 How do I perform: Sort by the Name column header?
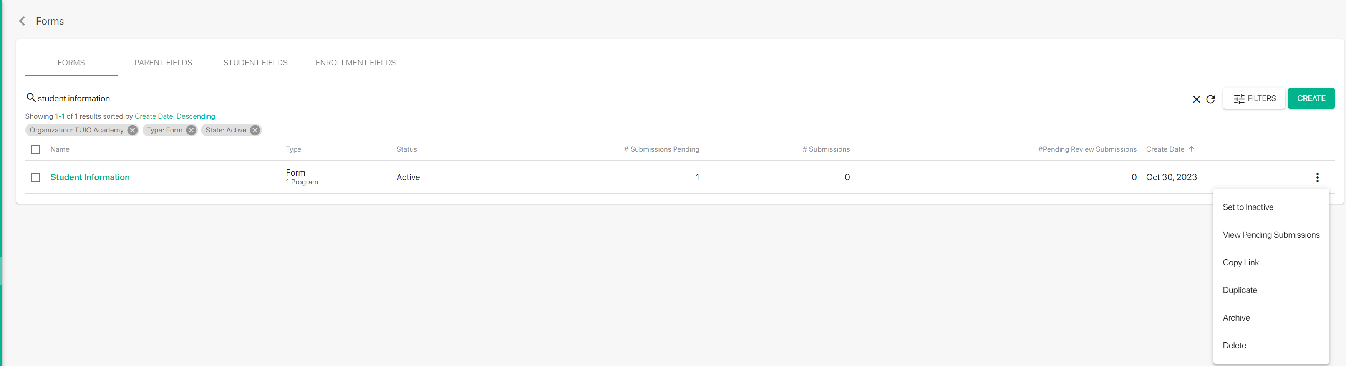60,149
